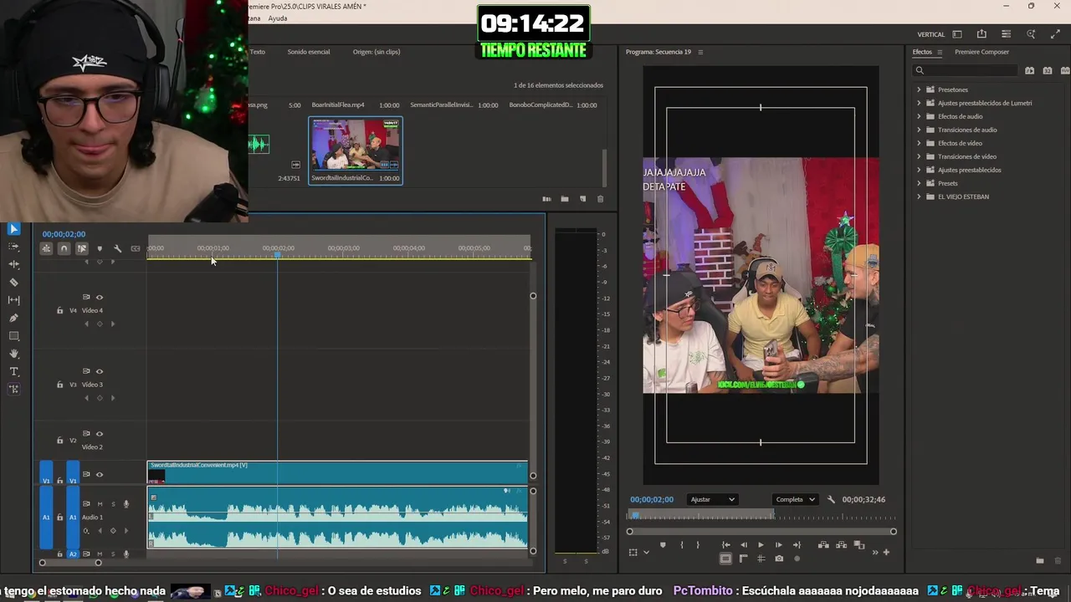Select the Track Select Forward tool
This screenshot has width=1071, height=602.
coord(13,247)
